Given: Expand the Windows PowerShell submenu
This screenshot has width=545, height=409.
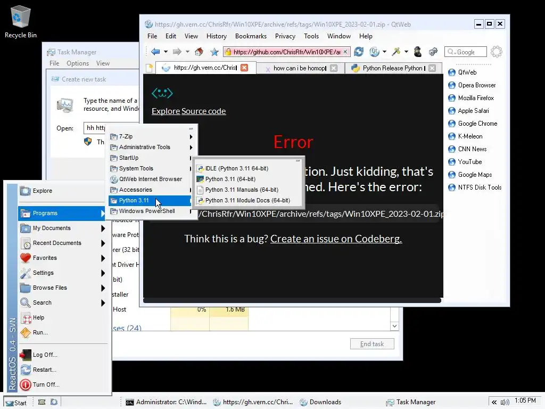Looking at the screenshot, I should [x=151, y=211].
